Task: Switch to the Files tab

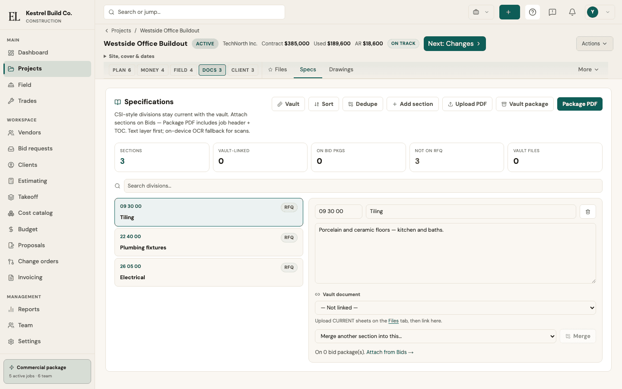Action: [277, 70]
